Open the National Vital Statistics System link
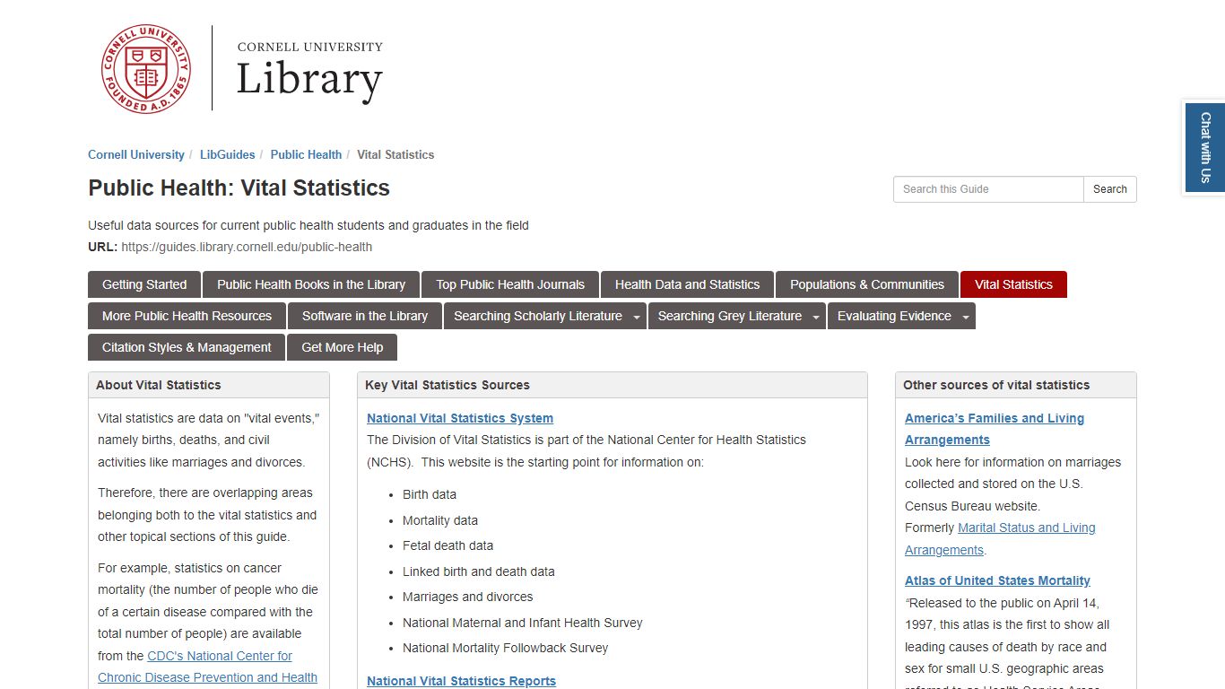This screenshot has height=689, width=1225. tap(460, 418)
